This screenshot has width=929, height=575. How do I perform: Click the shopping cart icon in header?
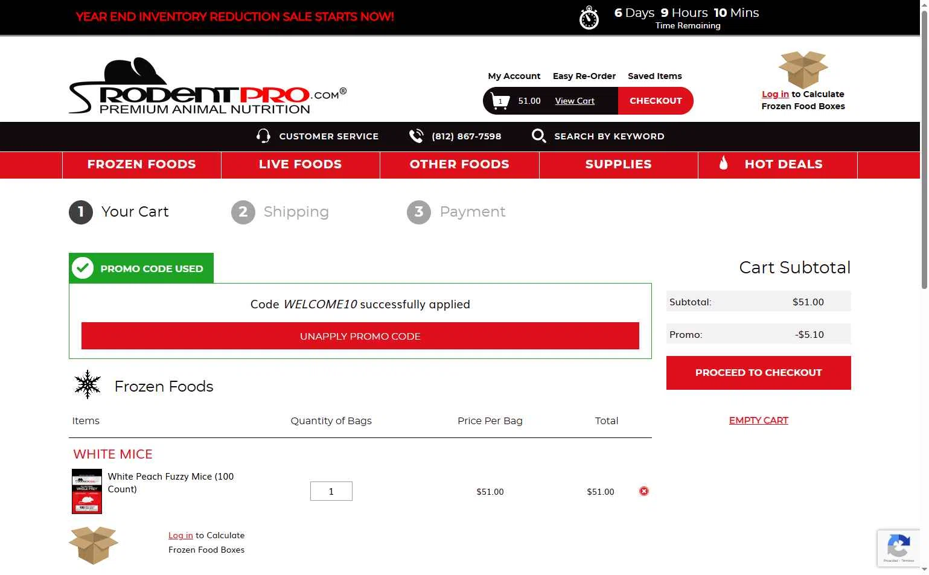(500, 101)
